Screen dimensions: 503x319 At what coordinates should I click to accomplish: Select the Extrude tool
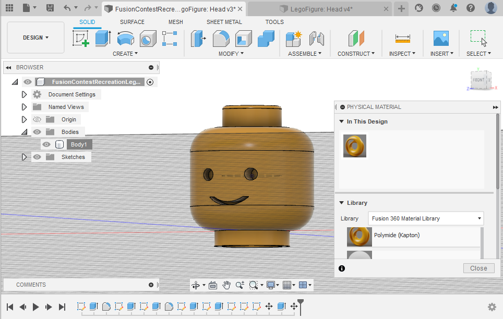coord(103,39)
